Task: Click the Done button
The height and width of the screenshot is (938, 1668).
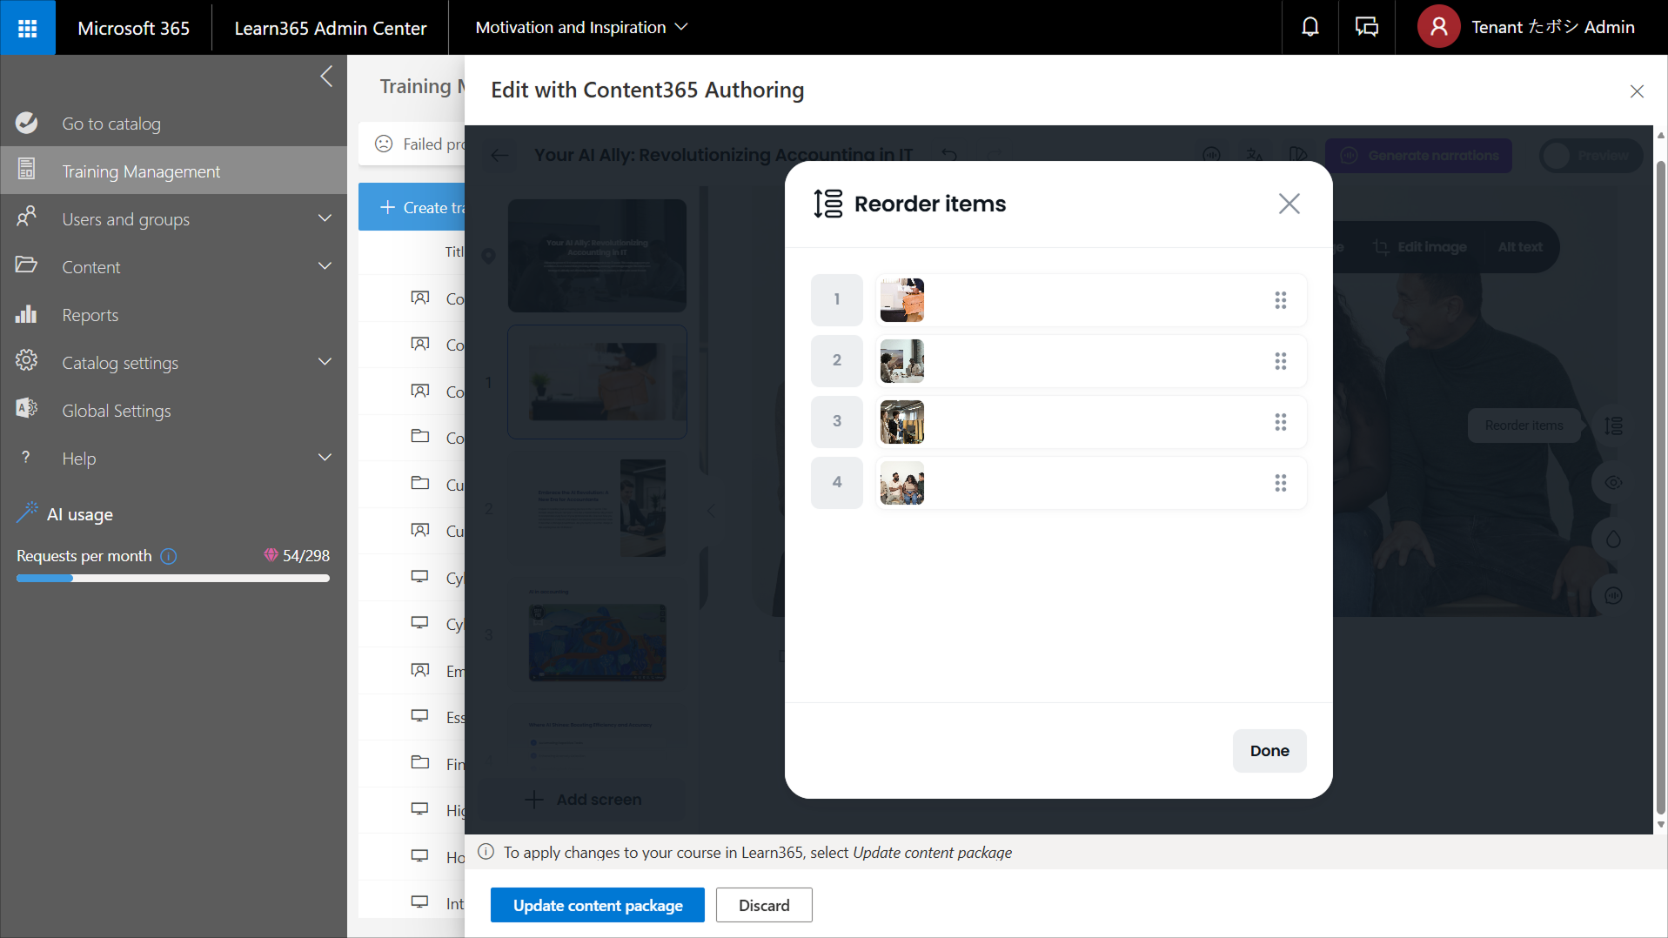Action: pyautogui.click(x=1269, y=751)
